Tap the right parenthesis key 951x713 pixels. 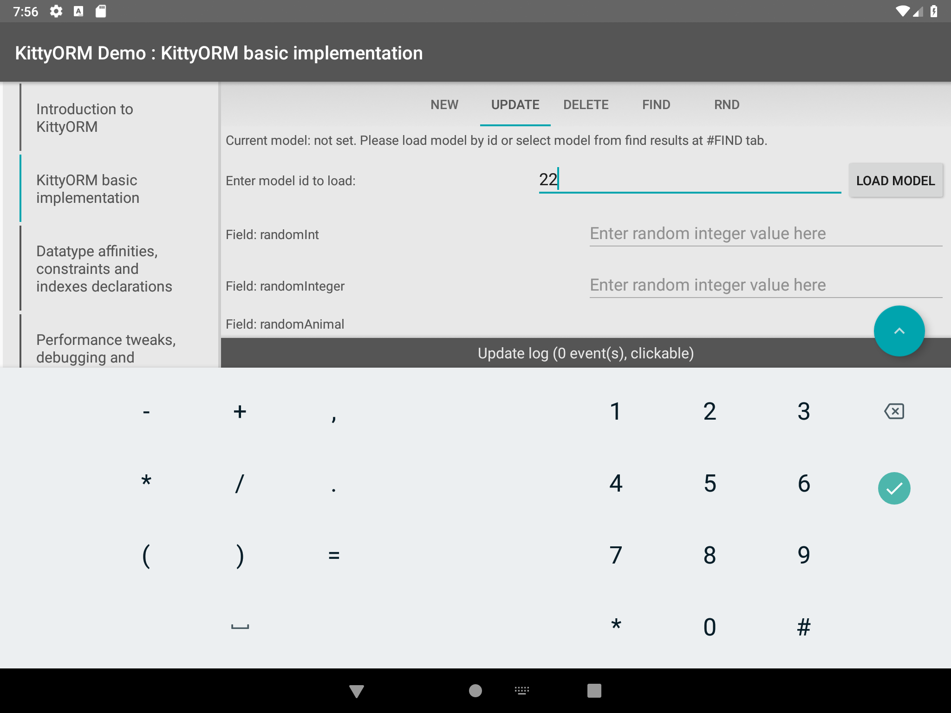pyautogui.click(x=240, y=555)
